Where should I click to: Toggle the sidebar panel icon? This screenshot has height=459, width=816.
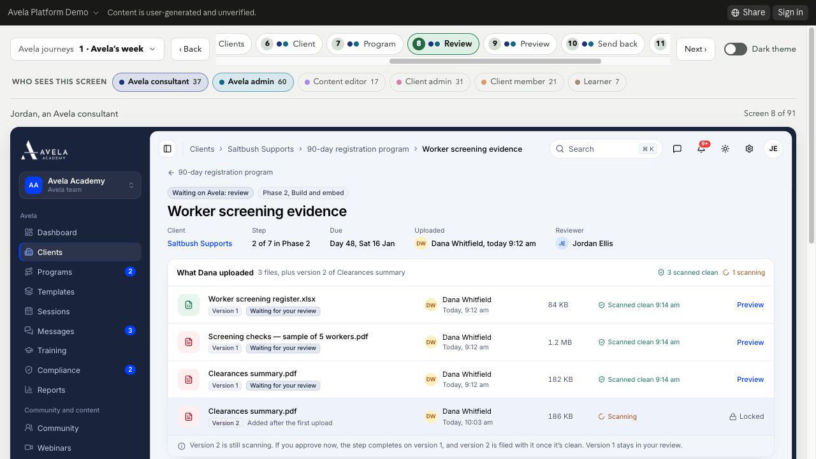168,149
